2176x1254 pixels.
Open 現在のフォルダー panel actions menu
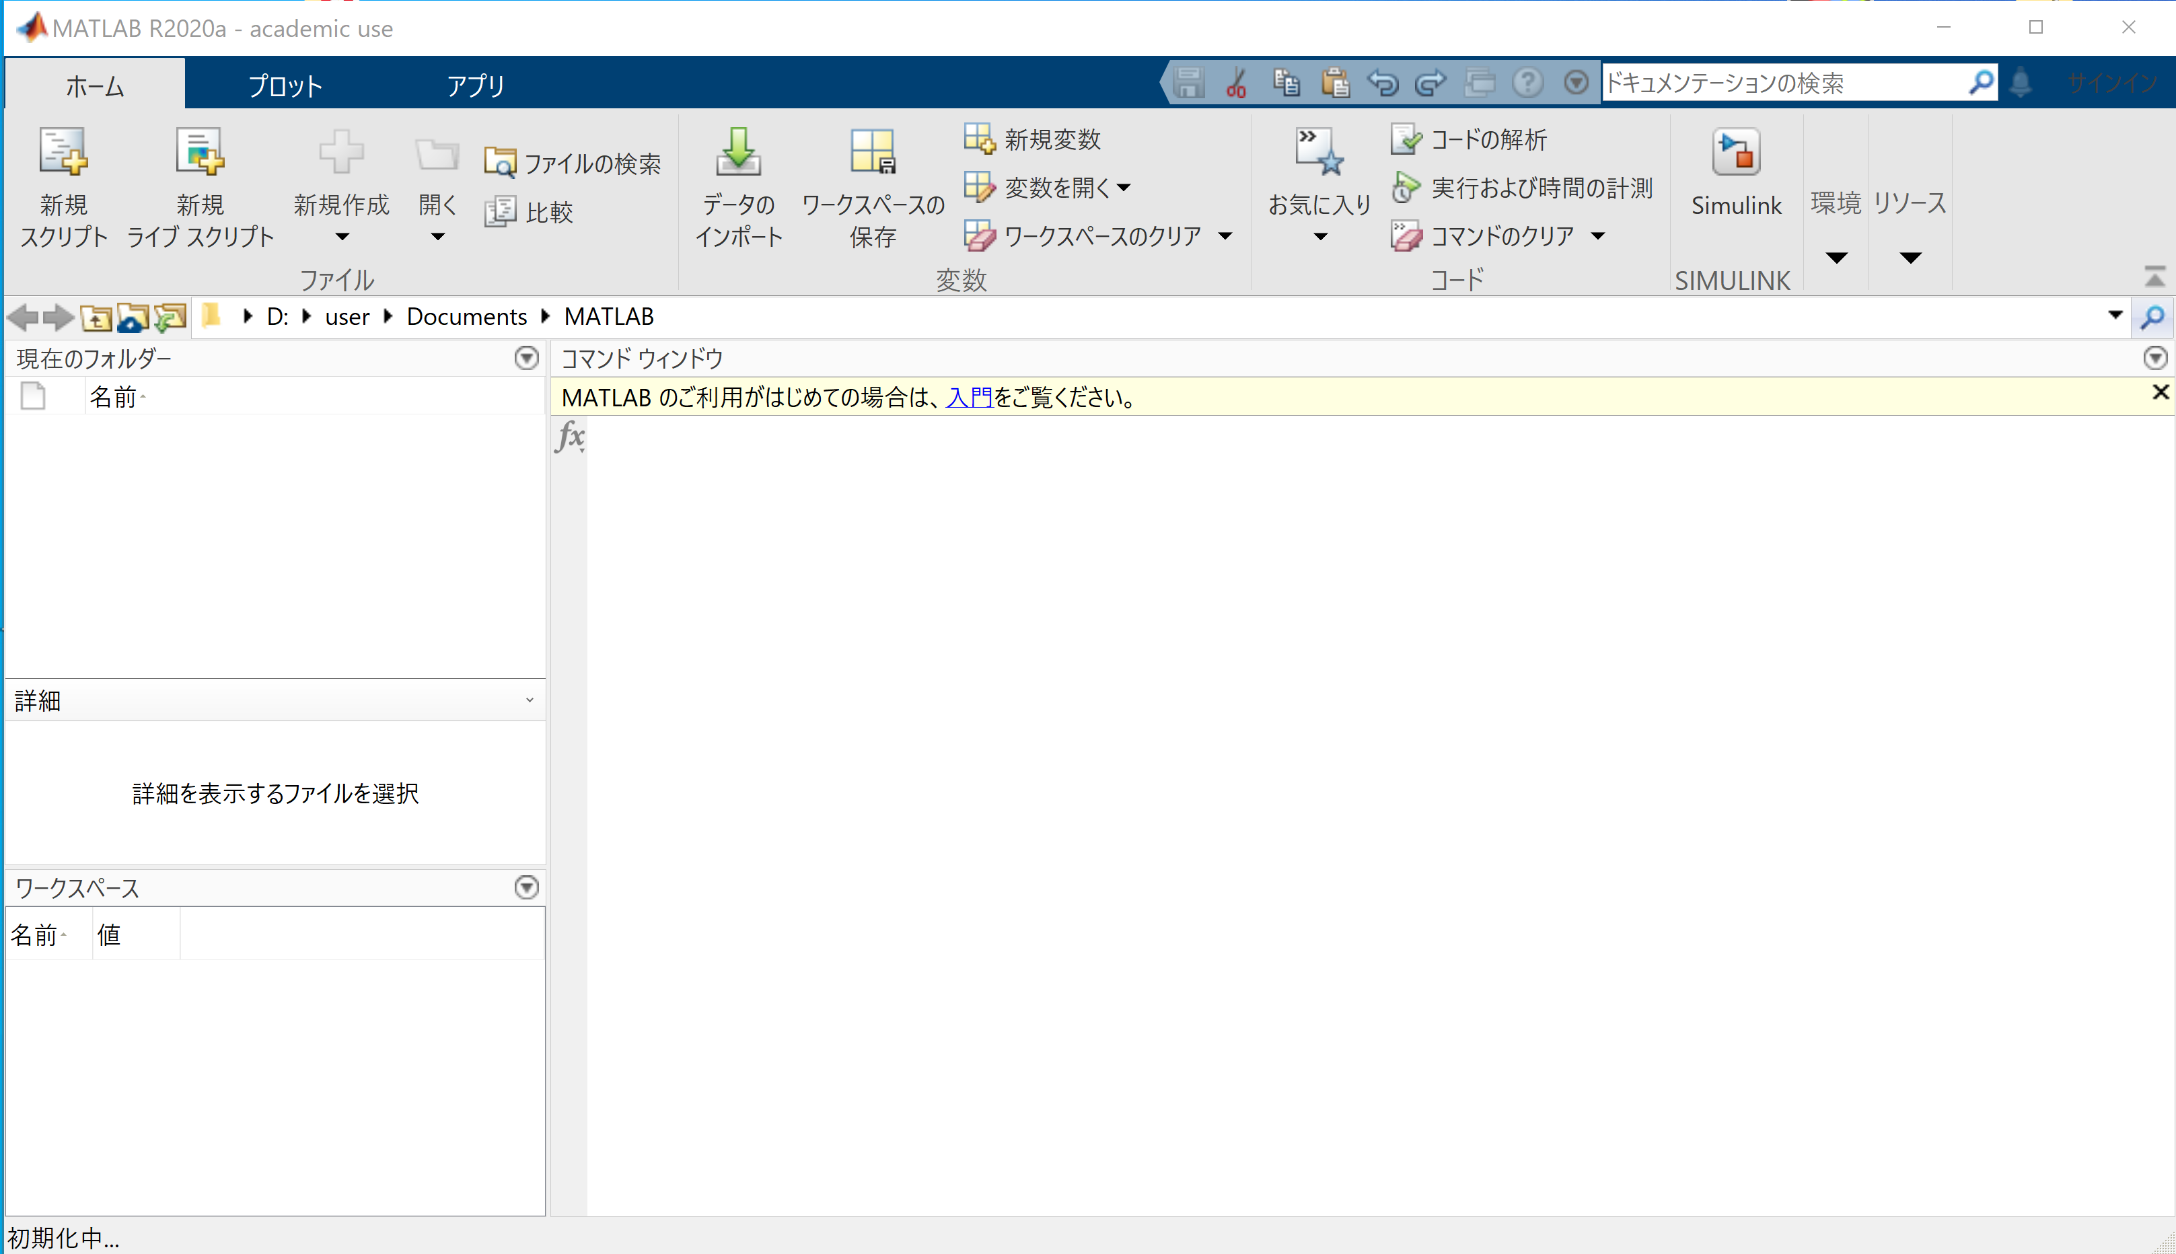click(x=526, y=357)
